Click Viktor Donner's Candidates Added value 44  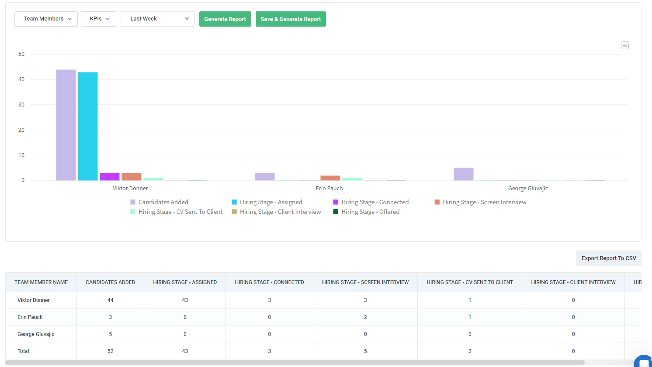tap(111, 300)
